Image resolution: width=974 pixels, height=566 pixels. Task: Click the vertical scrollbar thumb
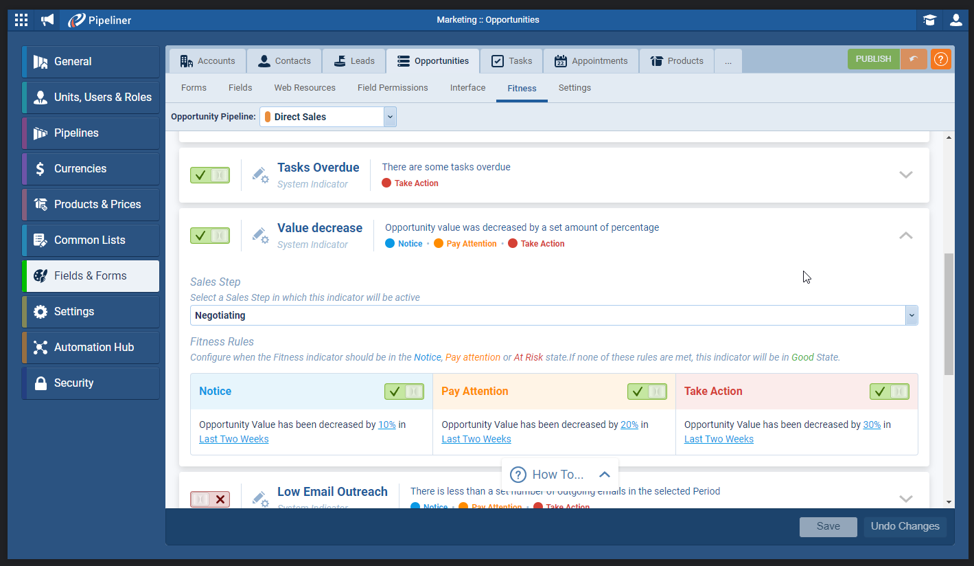tap(949, 314)
